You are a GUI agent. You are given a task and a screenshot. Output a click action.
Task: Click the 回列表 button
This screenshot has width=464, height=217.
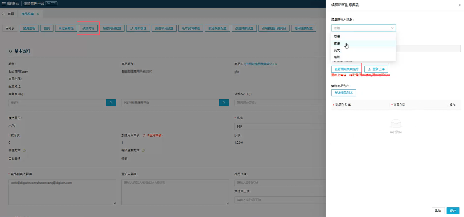pyautogui.click(x=10, y=28)
